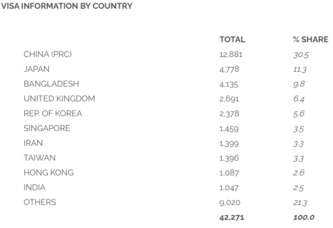Click the Others total 9,020
333x228 pixels.
click(x=230, y=203)
